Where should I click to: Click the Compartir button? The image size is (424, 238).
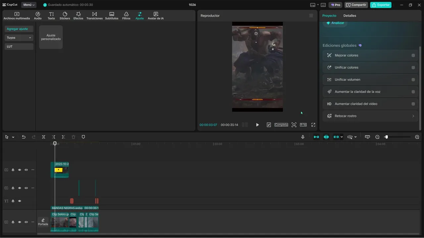click(x=356, y=5)
